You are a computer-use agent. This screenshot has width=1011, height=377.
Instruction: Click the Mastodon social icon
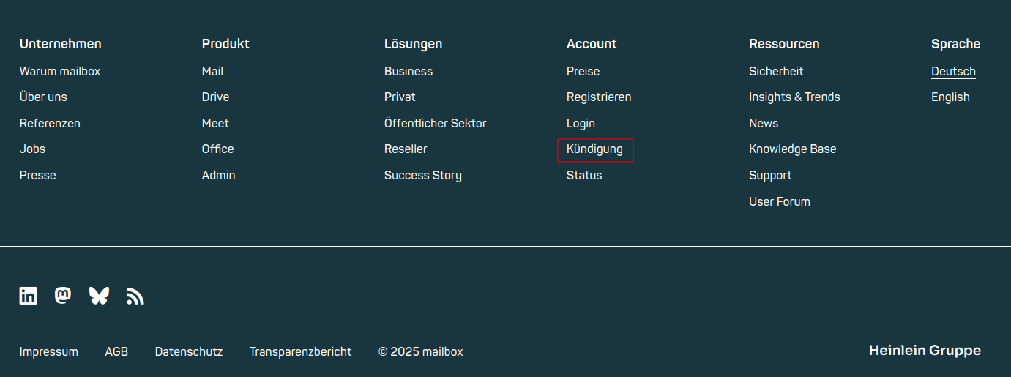pos(63,296)
